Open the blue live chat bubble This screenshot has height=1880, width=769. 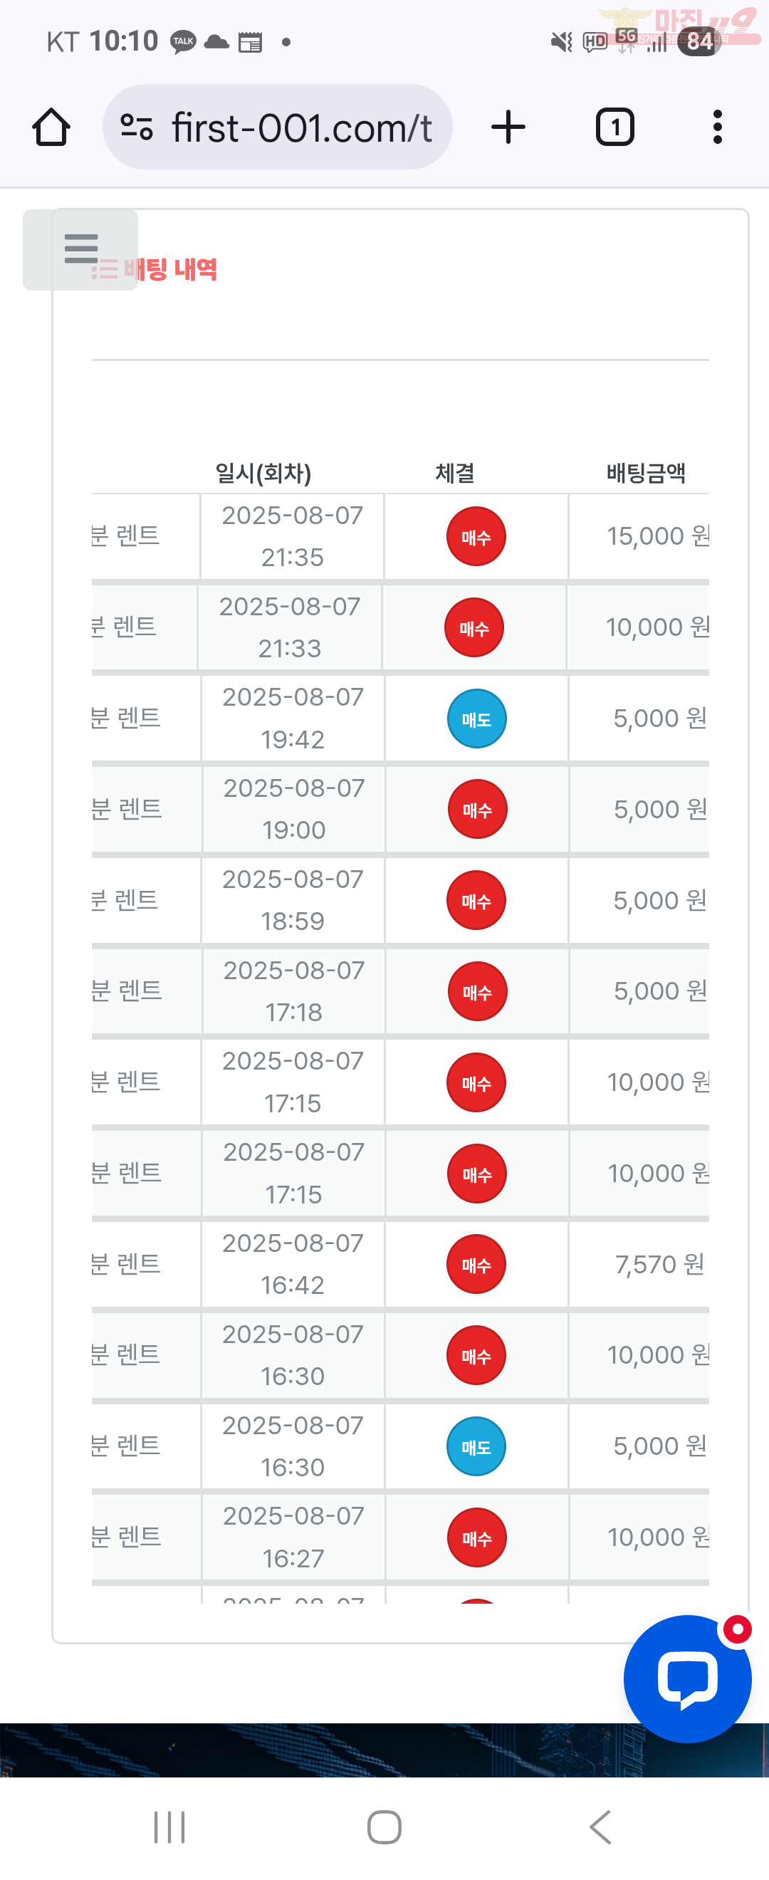pos(687,1678)
